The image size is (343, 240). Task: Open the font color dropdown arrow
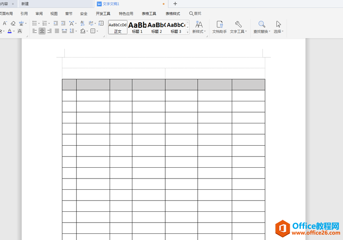tap(14, 31)
